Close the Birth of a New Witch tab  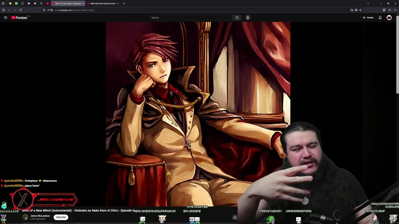83,3
